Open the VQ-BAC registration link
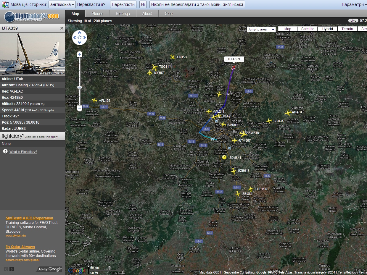Viewport: 367px width, 275px height. (x=16, y=91)
